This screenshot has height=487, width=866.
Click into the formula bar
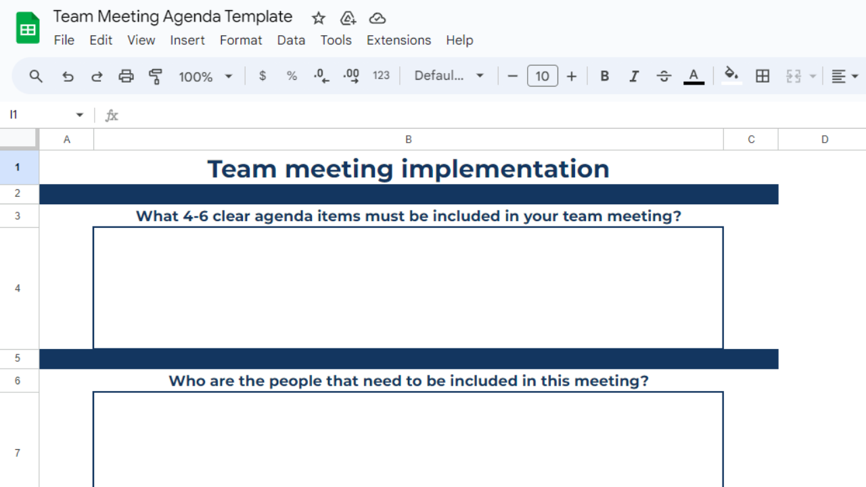click(x=494, y=115)
